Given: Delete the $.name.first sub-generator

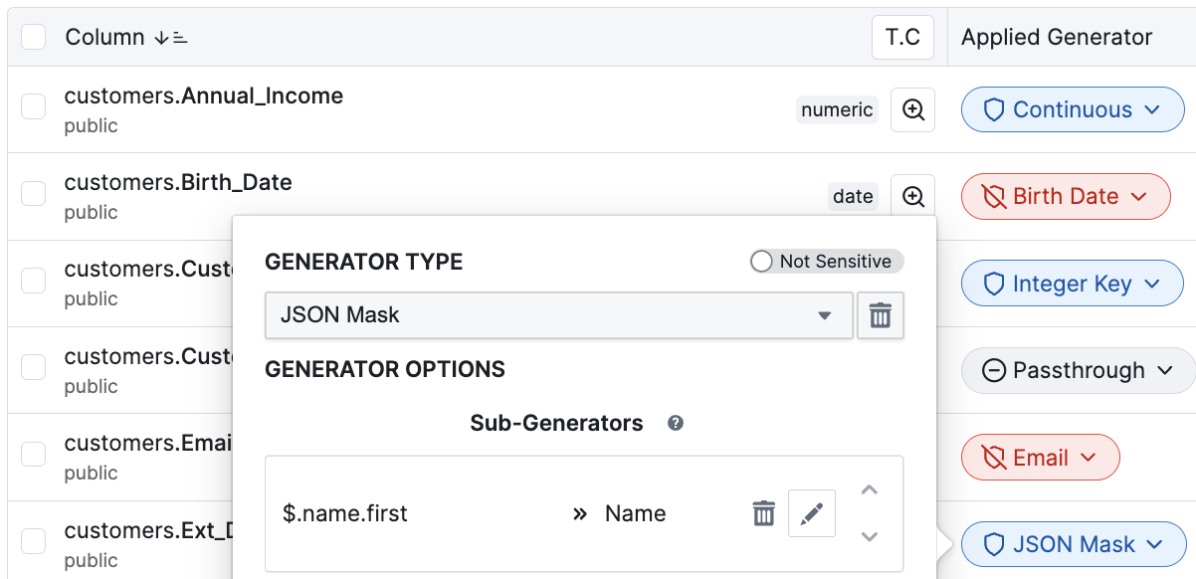Looking at the screenshot, I should [x=763, y=513].
